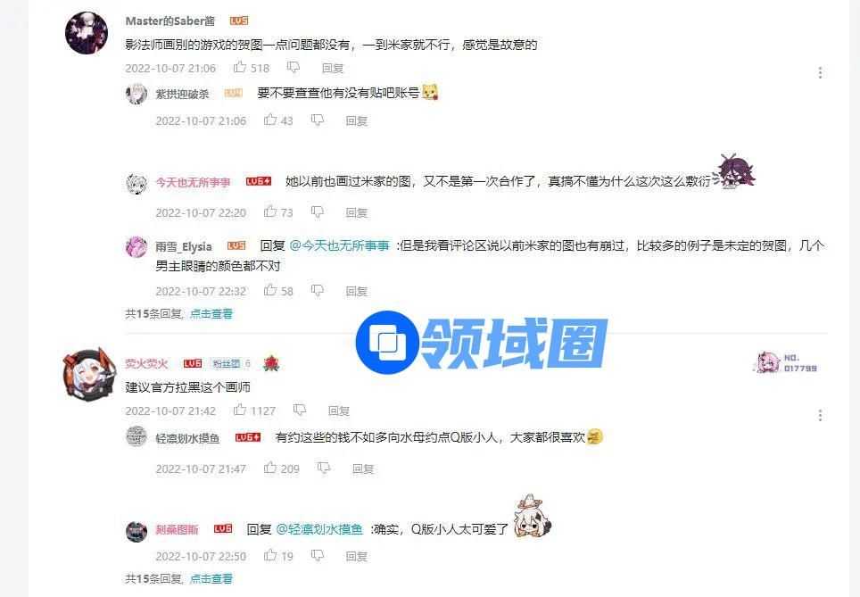Like the reply with 73 likes
This screenshot has height=597, width=860.
pos(269,211)
